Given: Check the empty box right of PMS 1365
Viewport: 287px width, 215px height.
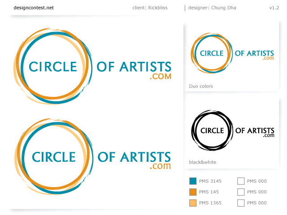Looking at the screenshot, I should pyautogui.click(x=241, y=203).
